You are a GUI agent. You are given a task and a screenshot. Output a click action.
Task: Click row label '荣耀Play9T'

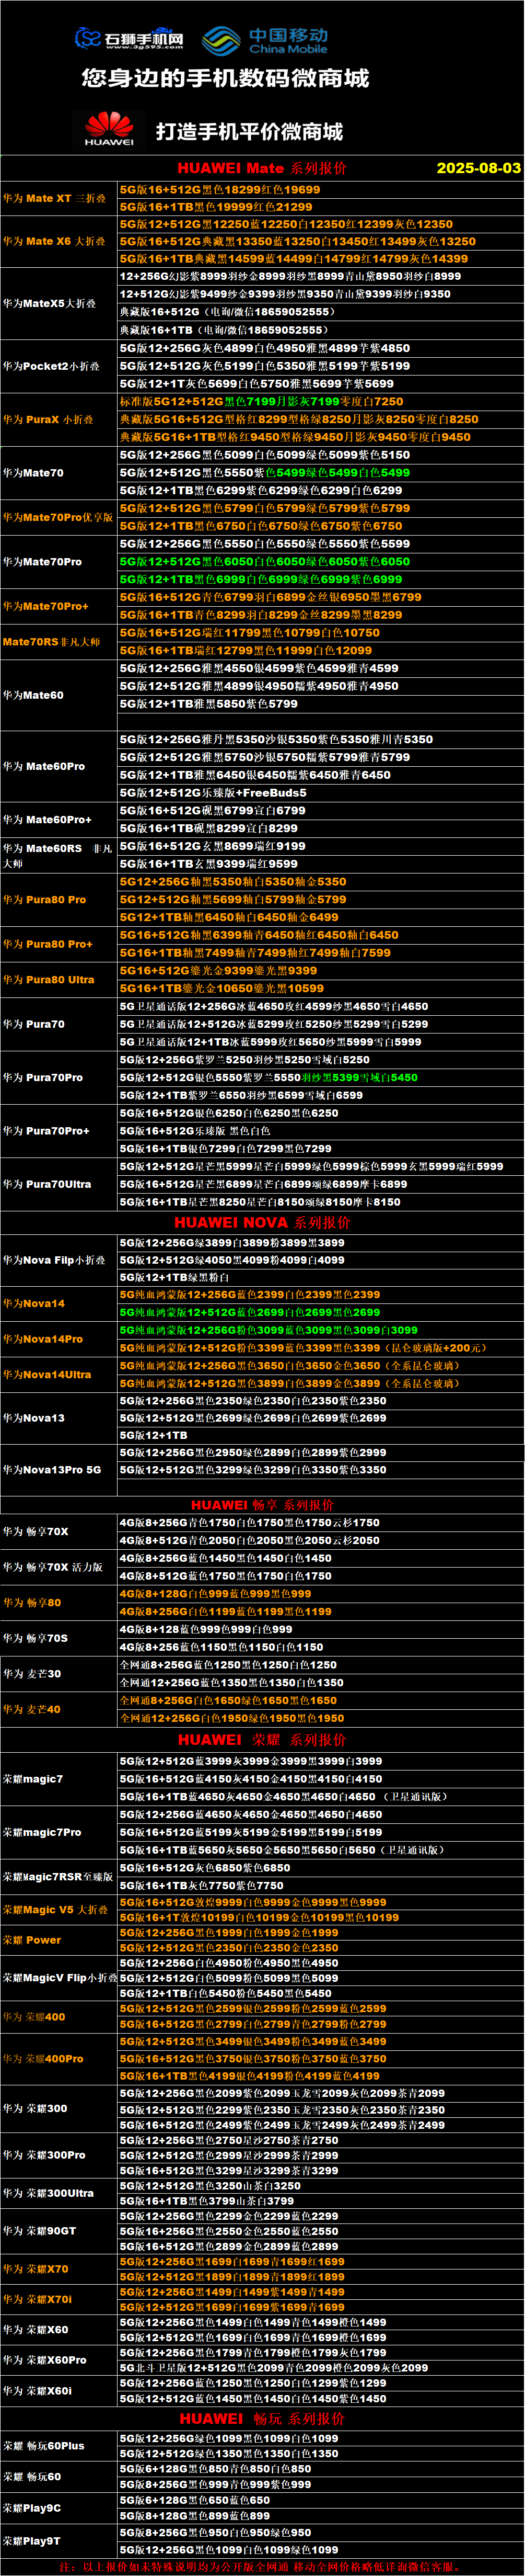(x=32, y=2541)
